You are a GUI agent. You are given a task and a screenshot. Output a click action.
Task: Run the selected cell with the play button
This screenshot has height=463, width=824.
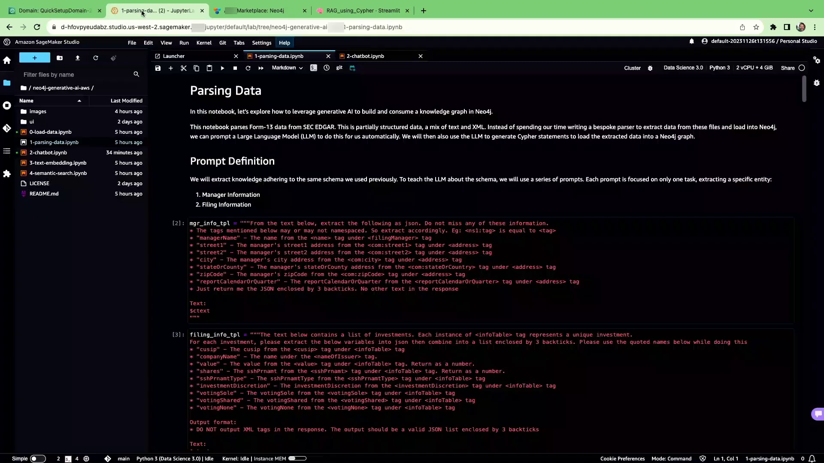[x=222, y=68]
